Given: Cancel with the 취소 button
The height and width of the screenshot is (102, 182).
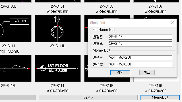Looking at the screenshot, I should point(147,73).
